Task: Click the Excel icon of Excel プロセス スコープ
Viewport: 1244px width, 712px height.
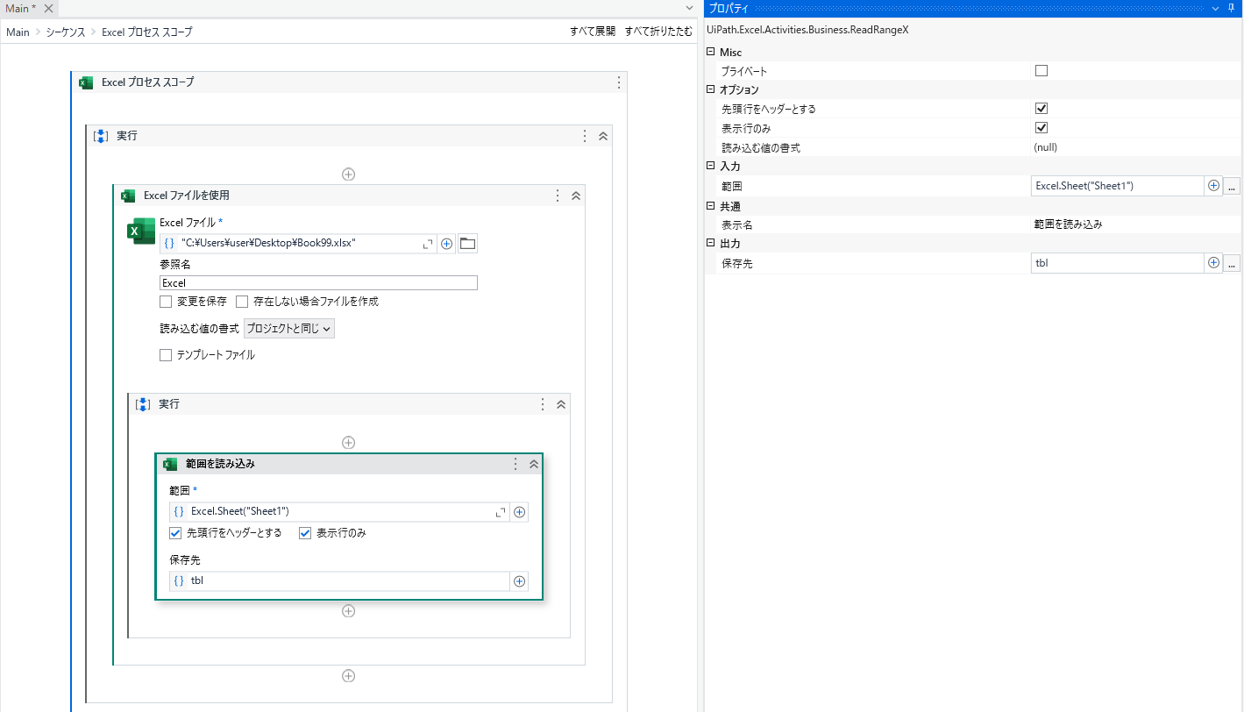Action: [86, 82]
